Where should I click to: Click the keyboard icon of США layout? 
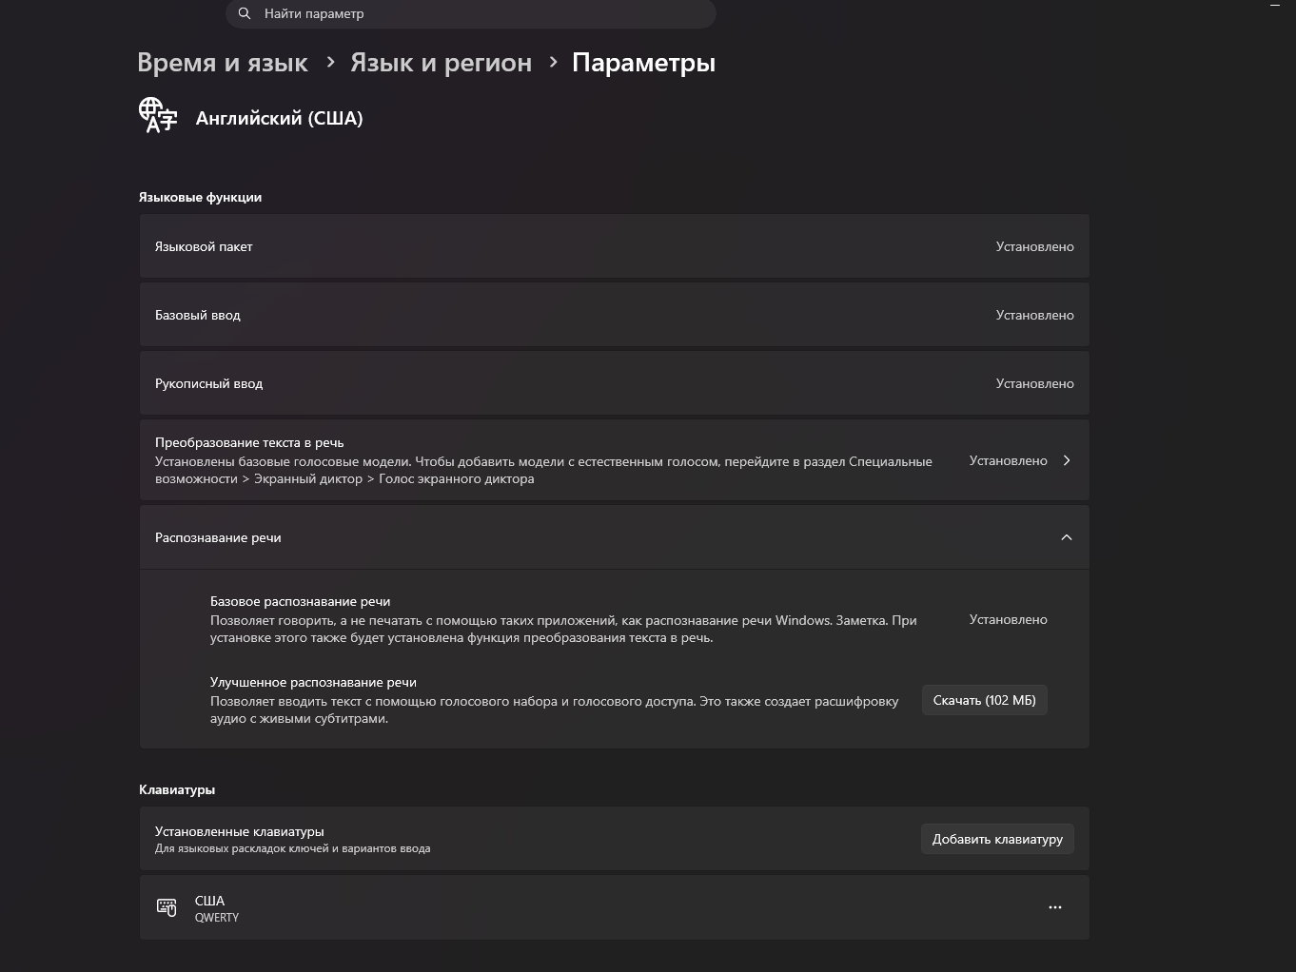tap(167, 907)
